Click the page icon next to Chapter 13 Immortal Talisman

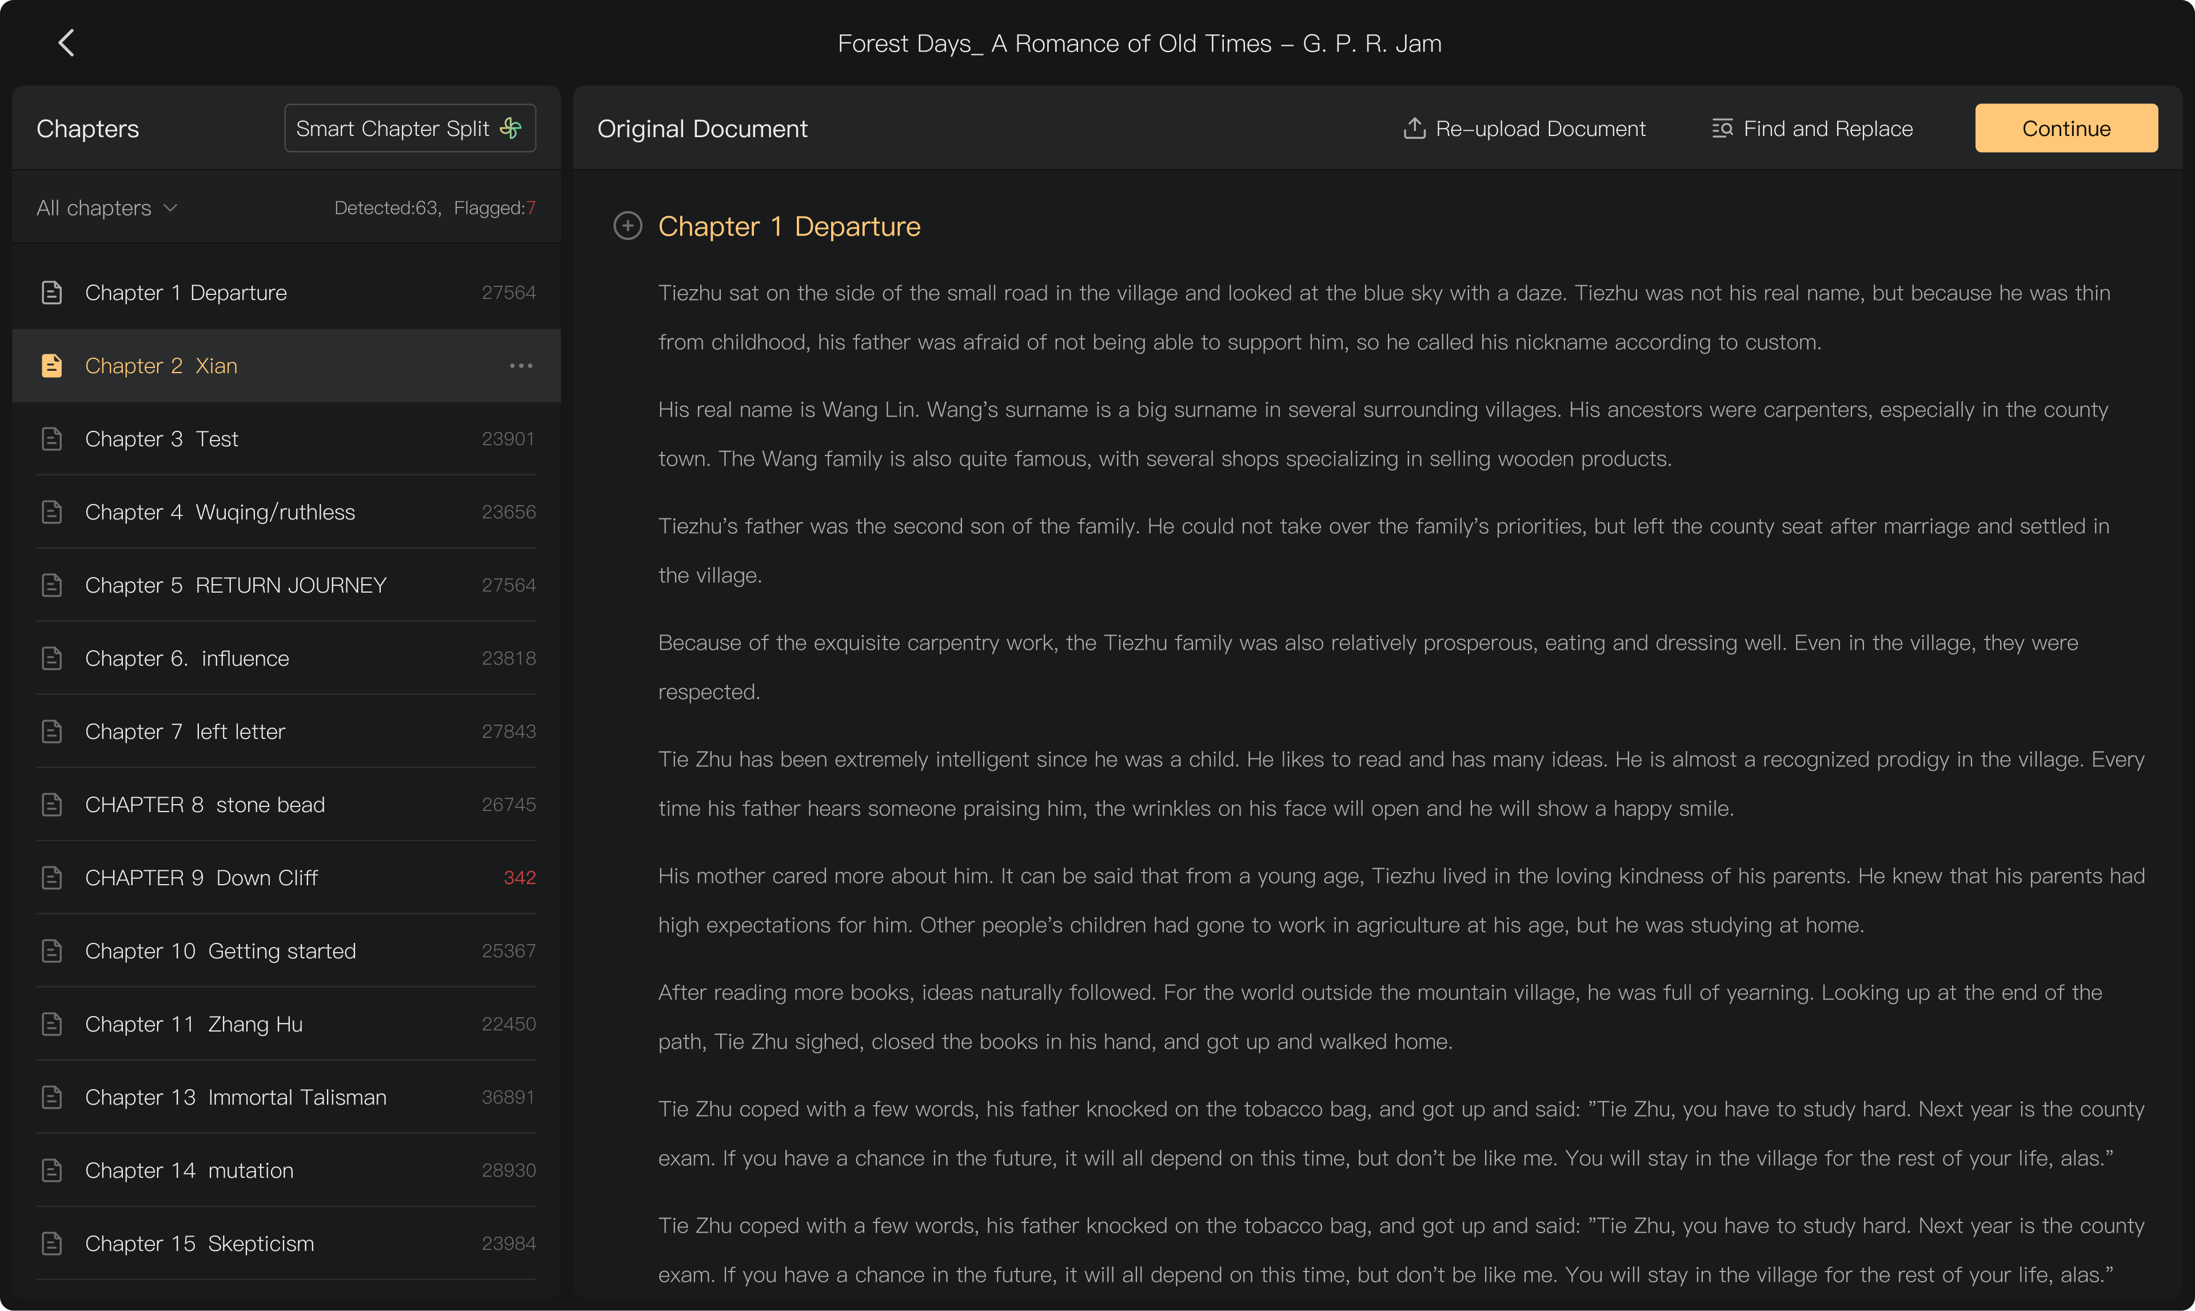51,1097
